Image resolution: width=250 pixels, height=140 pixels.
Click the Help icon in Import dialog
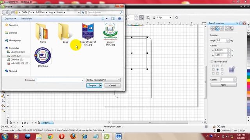pos(120,19)
